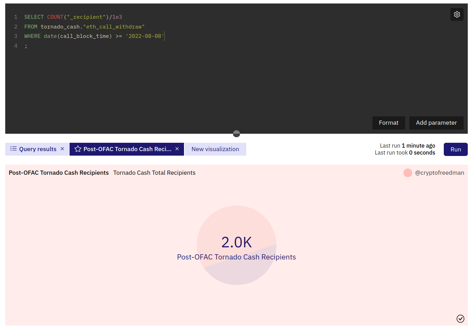Screen dimensions: 473x330
Task: Select Post-OFAC Tornado Cash Reci... tab
Action: (127, 149)
